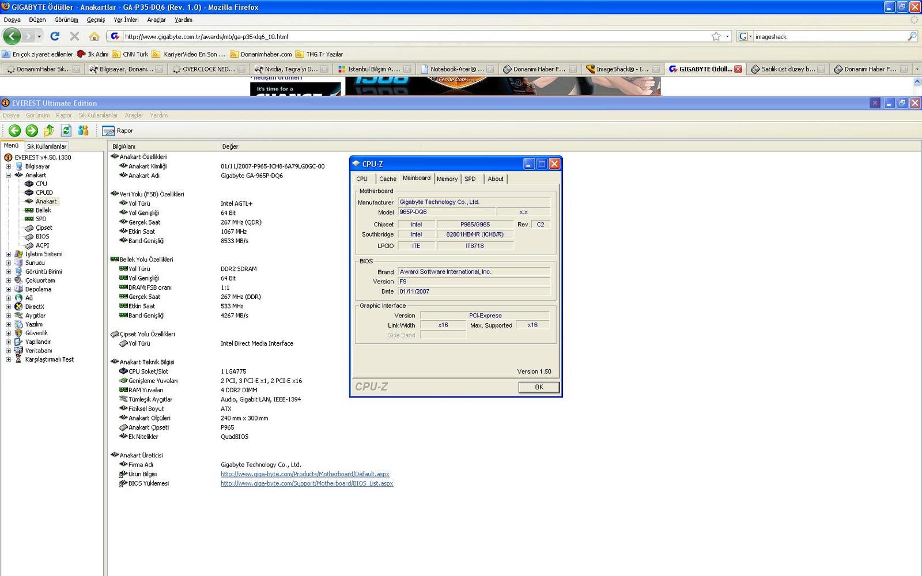The height and width of the screenshot is (576, 922).
Task: Bookmark page with star icon
Action: point(716,36)
